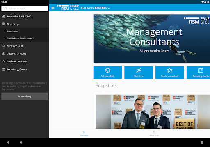Screen dimensions: 210x147
Task: Click the star icon on Karriere tile
Action: click(170, 70)
